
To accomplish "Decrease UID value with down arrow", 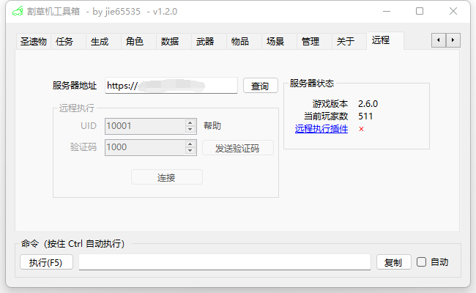I will (190, 129).
